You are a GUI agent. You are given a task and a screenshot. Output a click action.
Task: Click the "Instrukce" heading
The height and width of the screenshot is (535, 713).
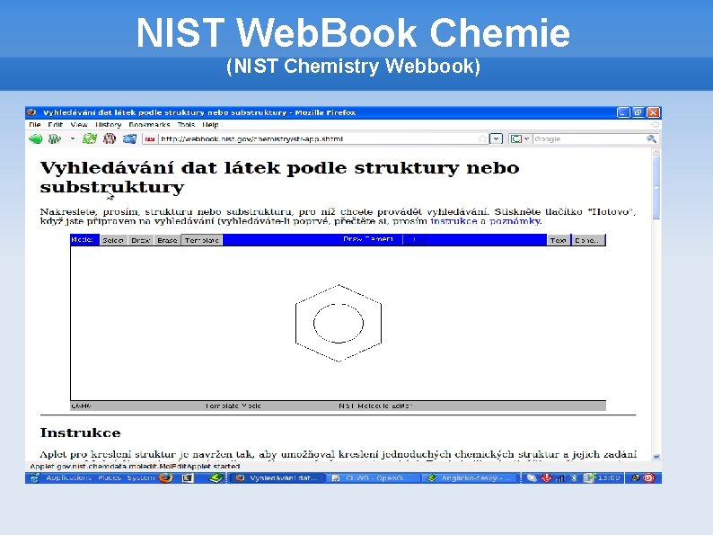[81, 432]
